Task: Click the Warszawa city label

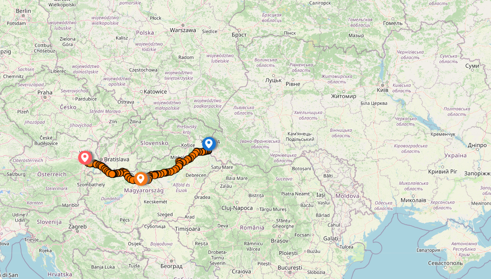Action: [x=183, y=30]
